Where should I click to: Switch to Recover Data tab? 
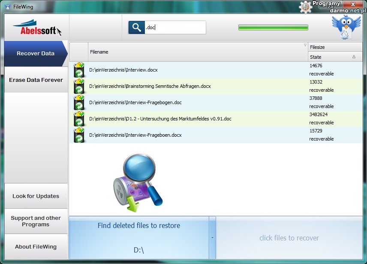[36, 54]
